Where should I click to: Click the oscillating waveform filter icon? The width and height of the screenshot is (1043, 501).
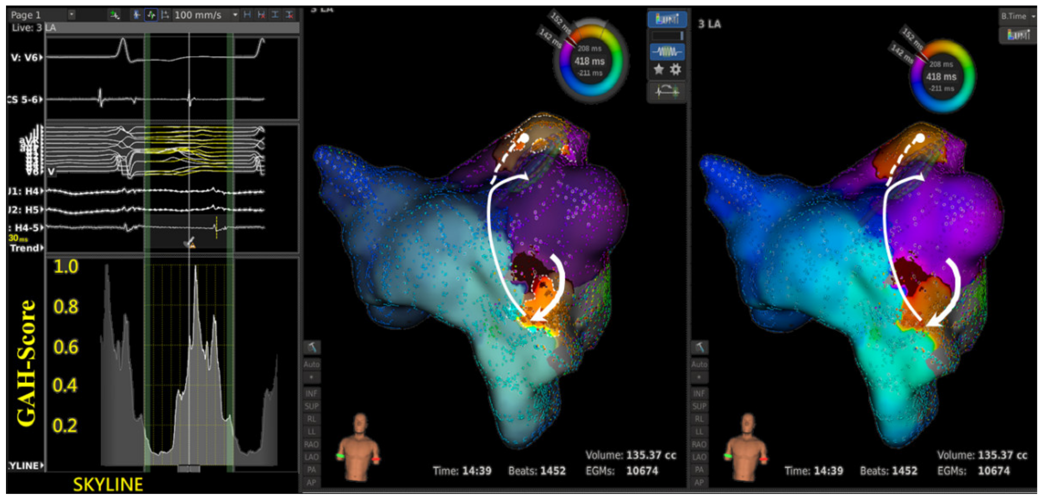pos(667,52)
